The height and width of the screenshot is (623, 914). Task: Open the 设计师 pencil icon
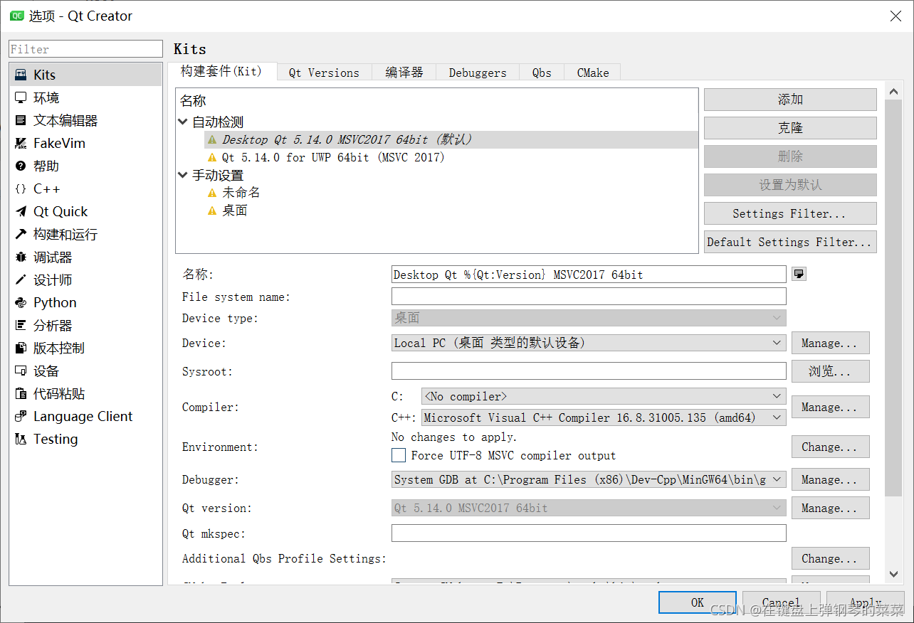coord(21,279)
